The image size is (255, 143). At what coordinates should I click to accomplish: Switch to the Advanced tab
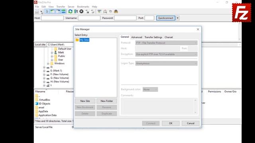(x=137, y=37)
